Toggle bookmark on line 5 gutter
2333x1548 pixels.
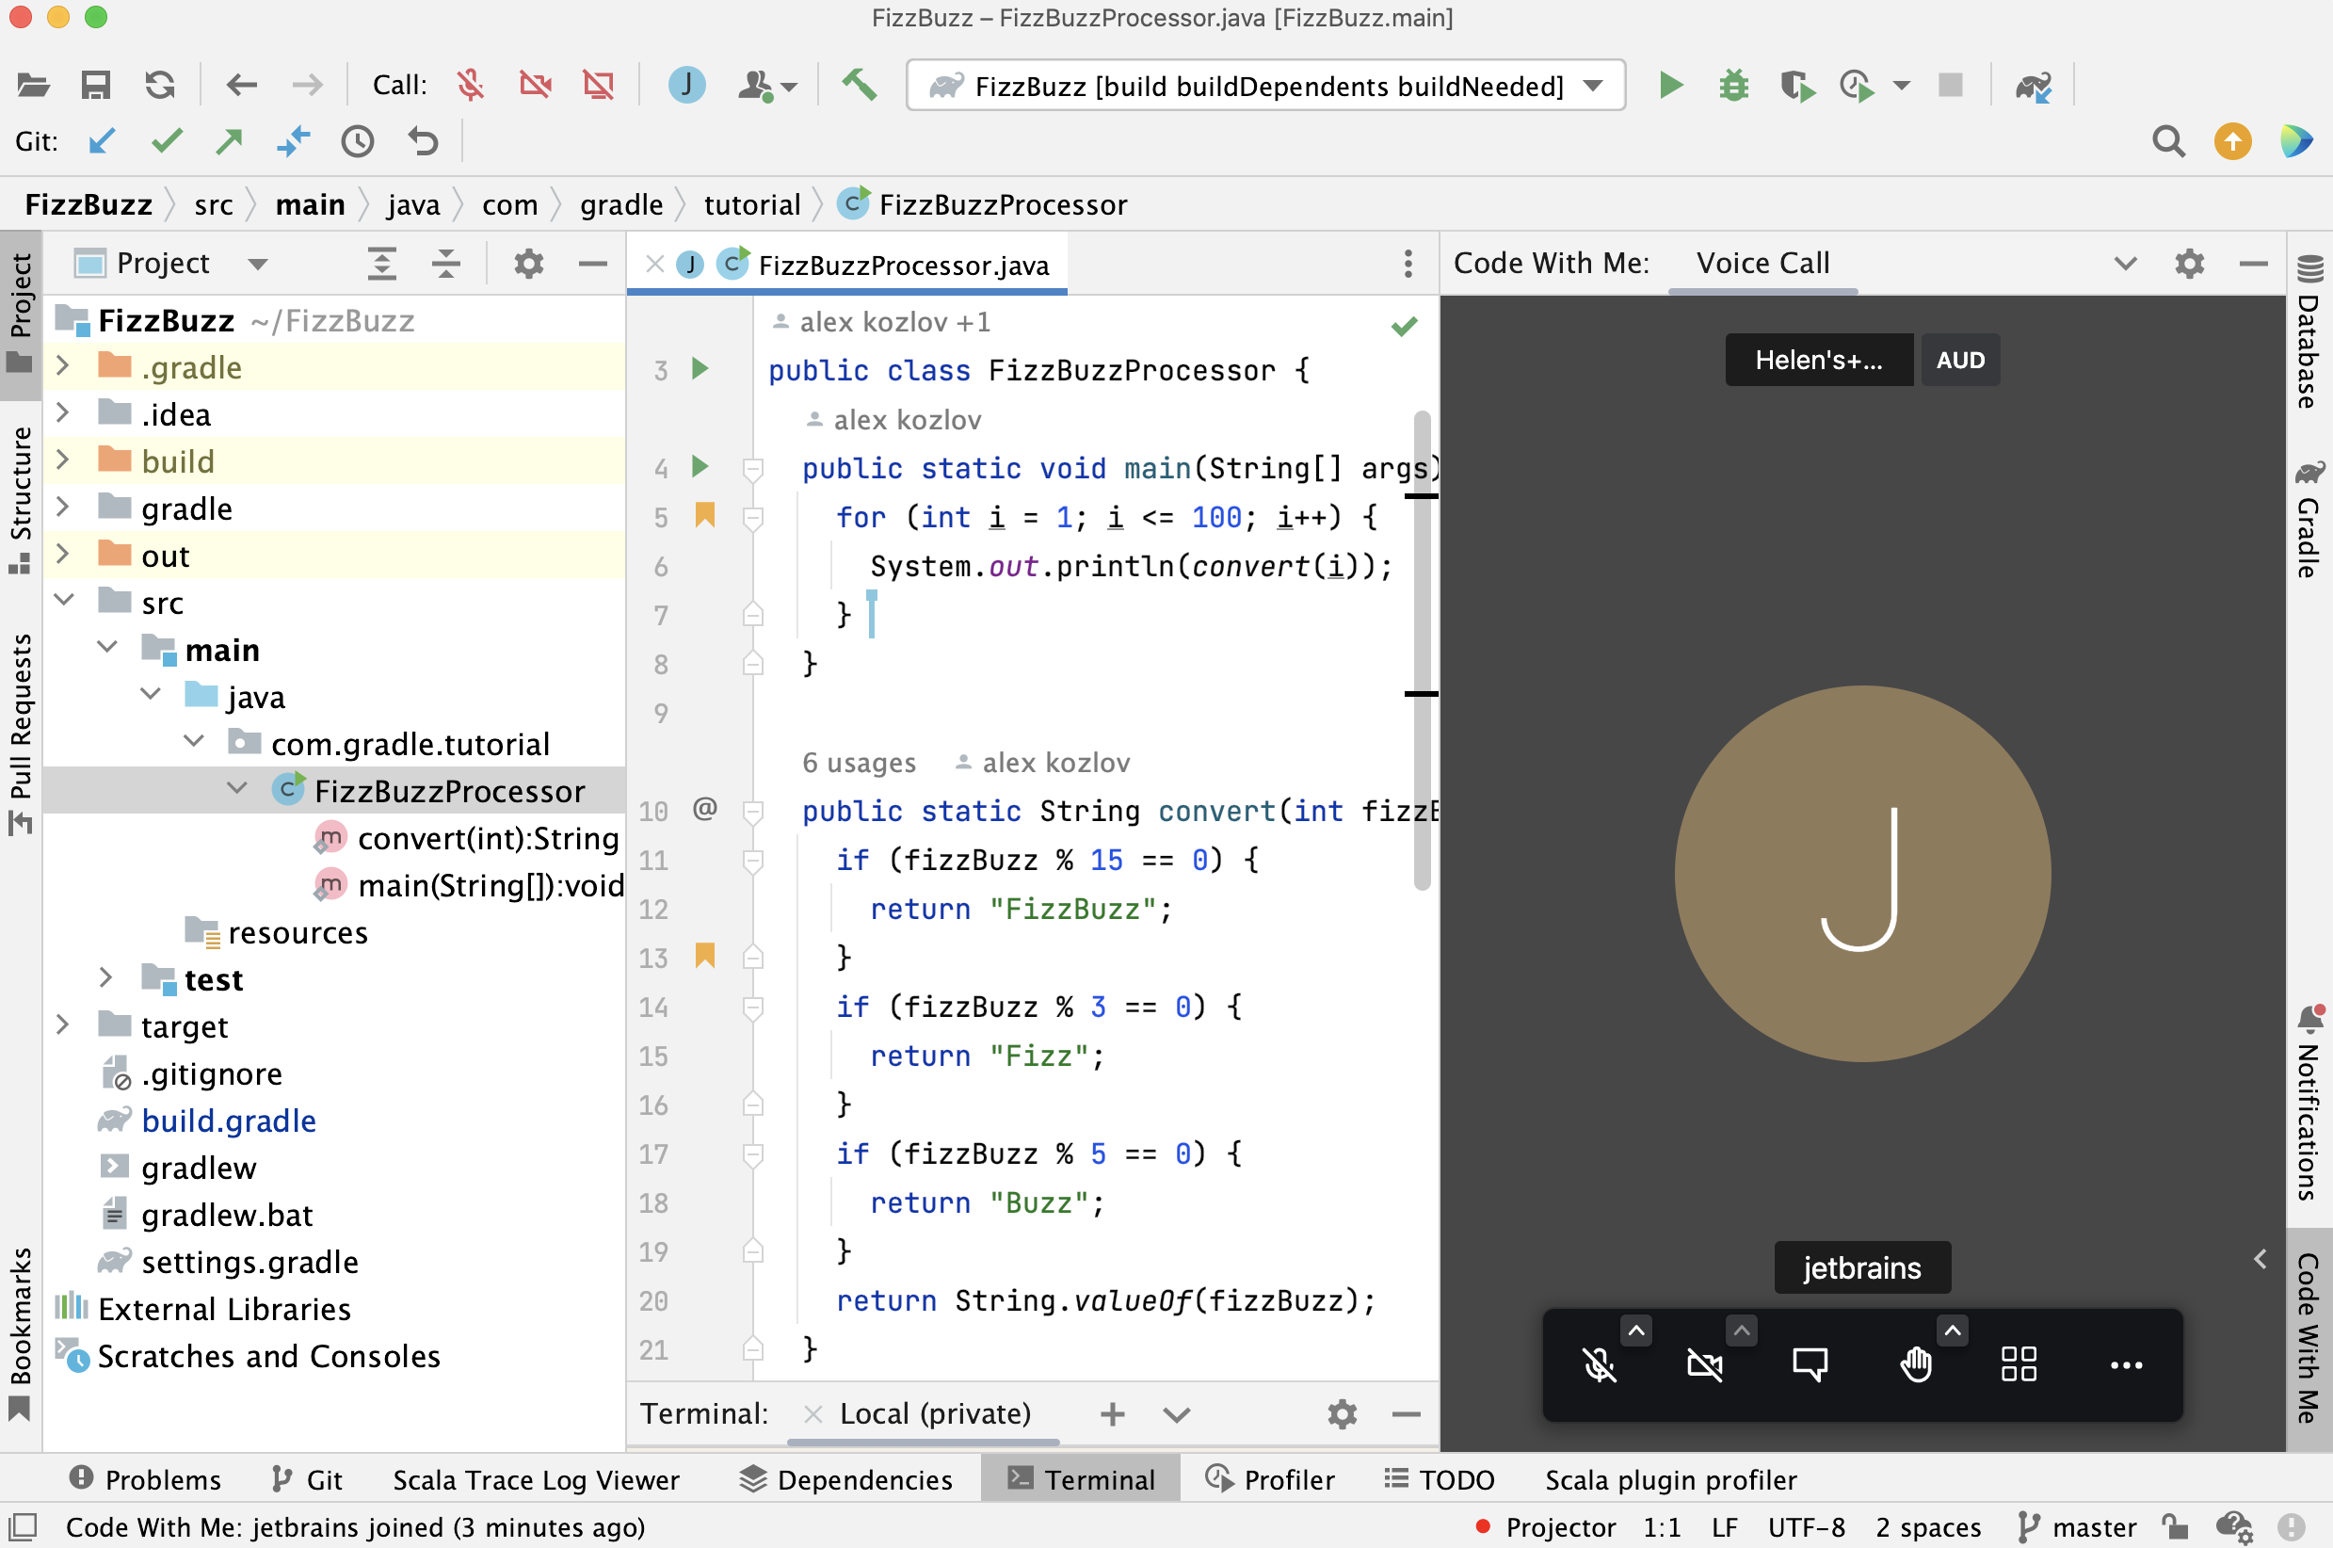(x=704, y=515)
